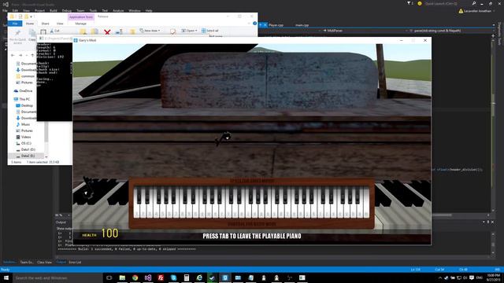Viewport: 504px width, 283px height.
Task: Click the Cut button in Explorer ribbon
Action: (x=55, y=31)
